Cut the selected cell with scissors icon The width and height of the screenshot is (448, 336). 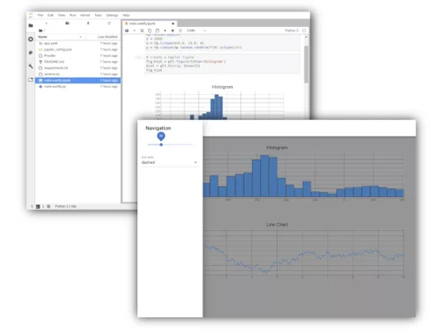[x=142, y=30]
